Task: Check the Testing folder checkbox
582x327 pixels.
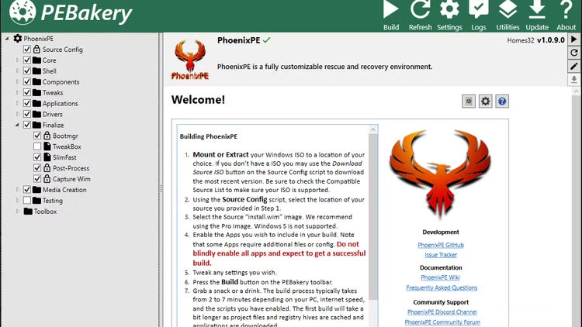Action: coord(27,201)
